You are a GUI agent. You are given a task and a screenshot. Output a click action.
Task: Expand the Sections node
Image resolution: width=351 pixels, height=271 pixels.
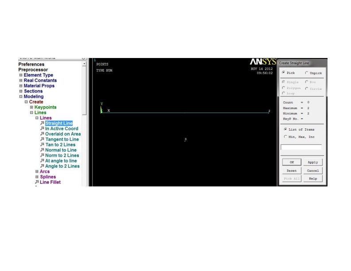tap(21, 91)
